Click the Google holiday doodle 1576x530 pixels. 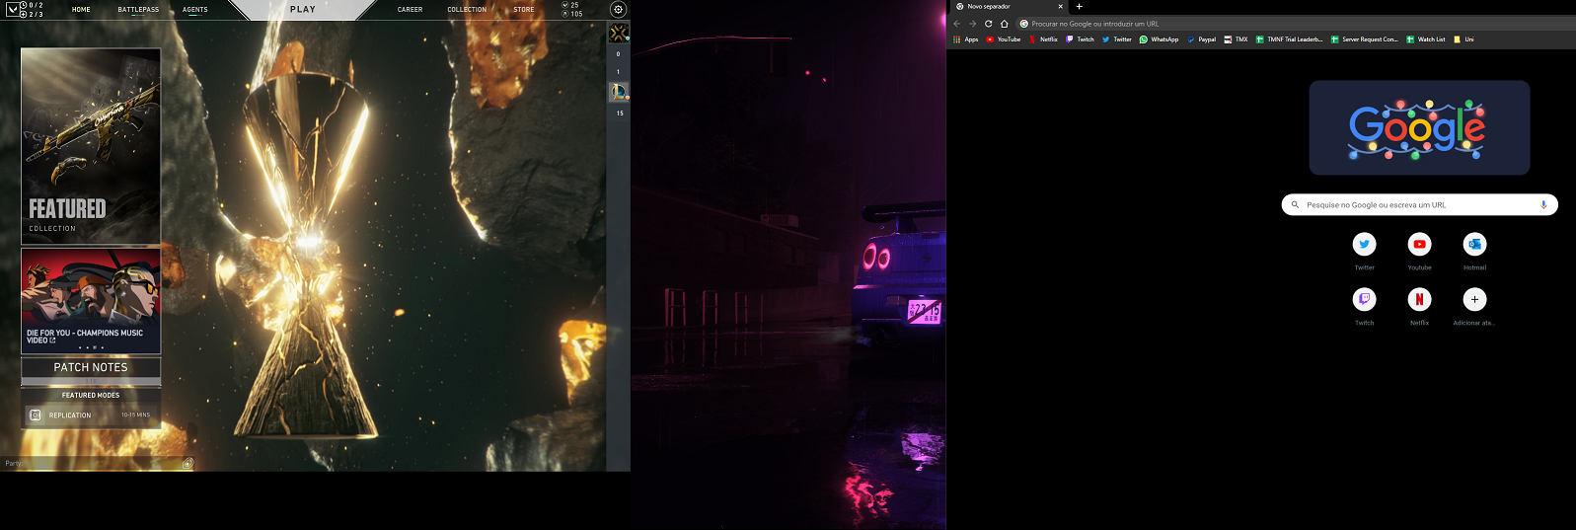[x=1419, y=128]
